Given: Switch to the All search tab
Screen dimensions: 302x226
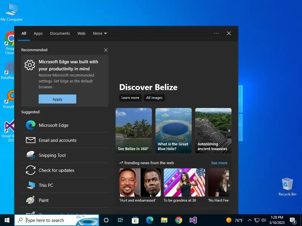Looking at the screenshot, I should click(x=24, y=34).
